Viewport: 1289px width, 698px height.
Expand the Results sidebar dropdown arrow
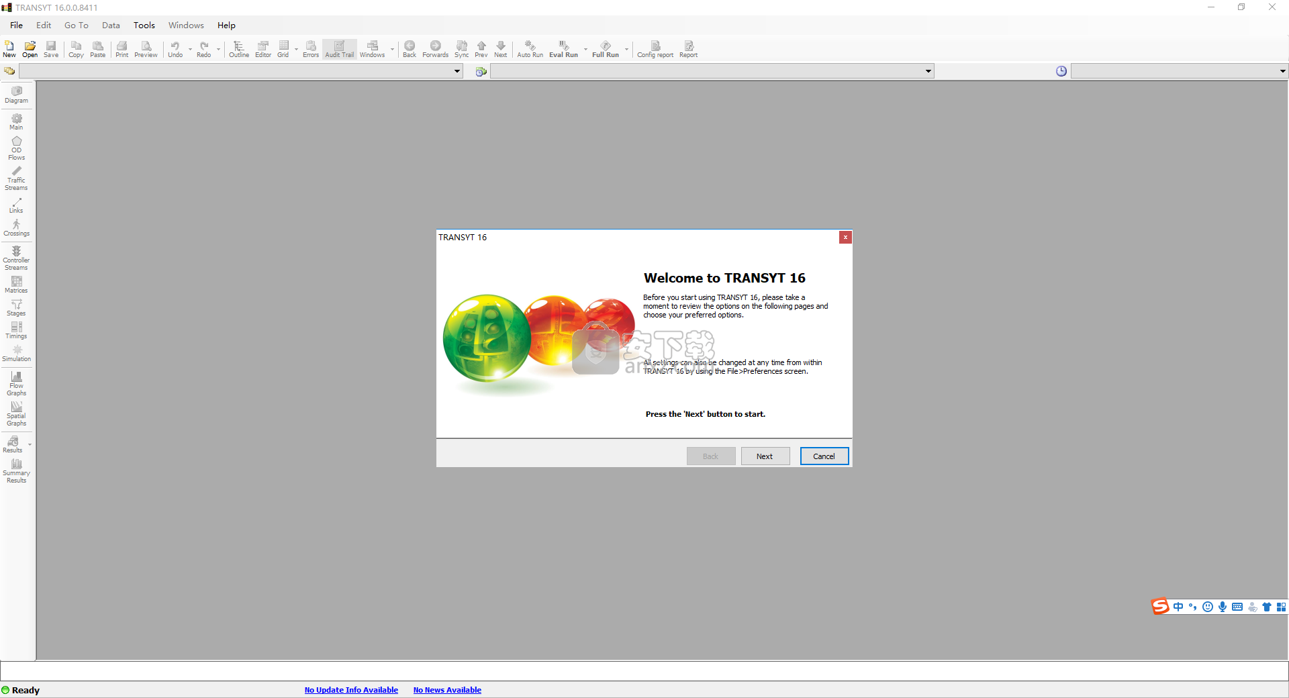tap(30, 444)
